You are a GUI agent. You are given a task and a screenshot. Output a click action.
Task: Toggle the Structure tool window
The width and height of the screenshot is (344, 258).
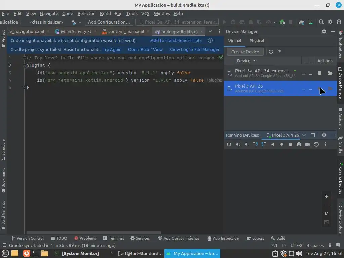3,150
